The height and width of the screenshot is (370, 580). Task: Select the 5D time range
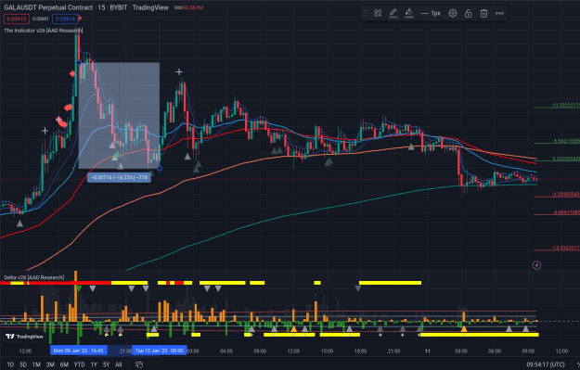23,364
